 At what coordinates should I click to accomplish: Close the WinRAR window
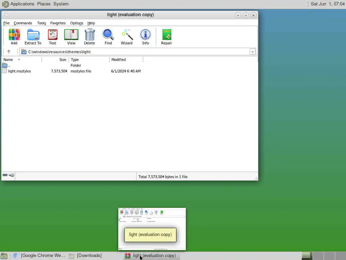[x=253, y=15]
